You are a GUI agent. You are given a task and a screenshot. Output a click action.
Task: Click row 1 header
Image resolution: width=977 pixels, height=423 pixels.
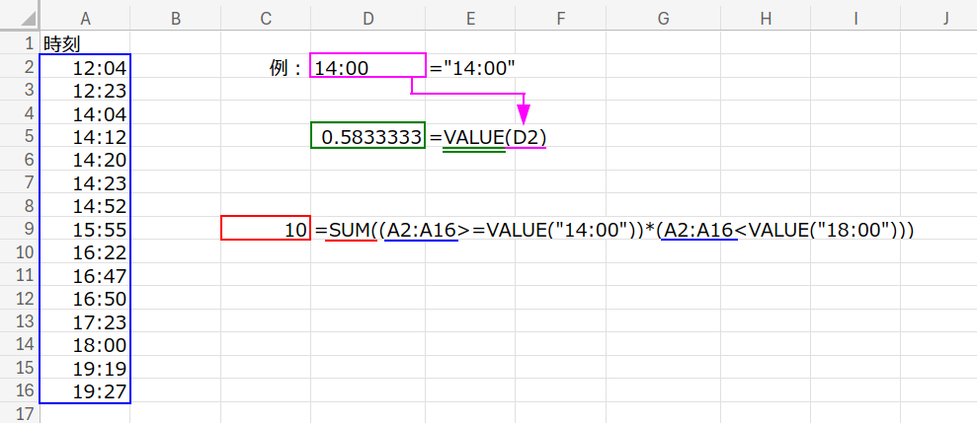coord(20,43)
